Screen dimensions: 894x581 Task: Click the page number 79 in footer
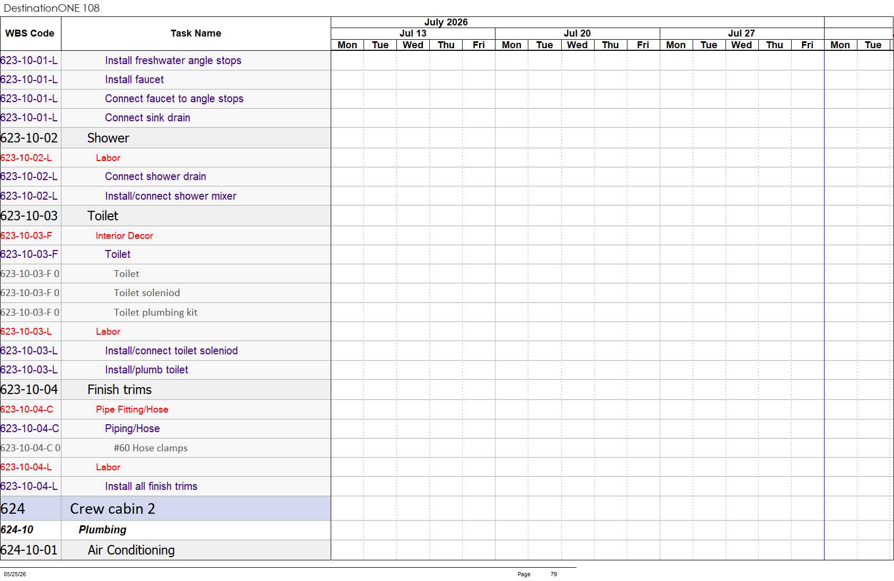tap(554, 574)
